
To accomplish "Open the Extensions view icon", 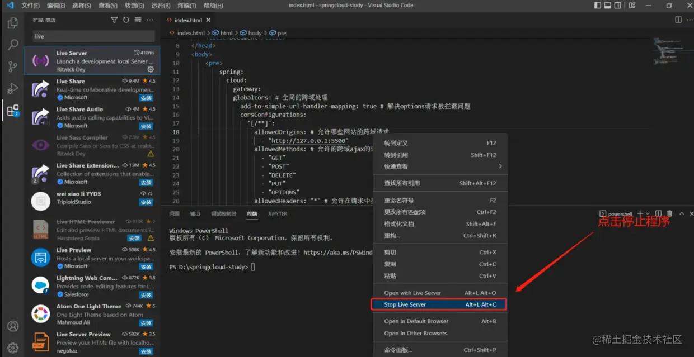I will point(12,110).
